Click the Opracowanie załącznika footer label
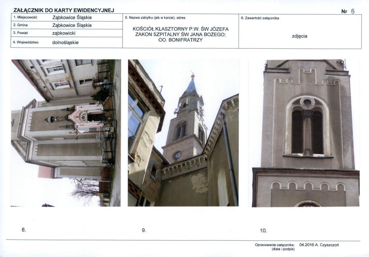Viewport: 369px width, 257px height. pyautogui.click(x=275, y=245)
